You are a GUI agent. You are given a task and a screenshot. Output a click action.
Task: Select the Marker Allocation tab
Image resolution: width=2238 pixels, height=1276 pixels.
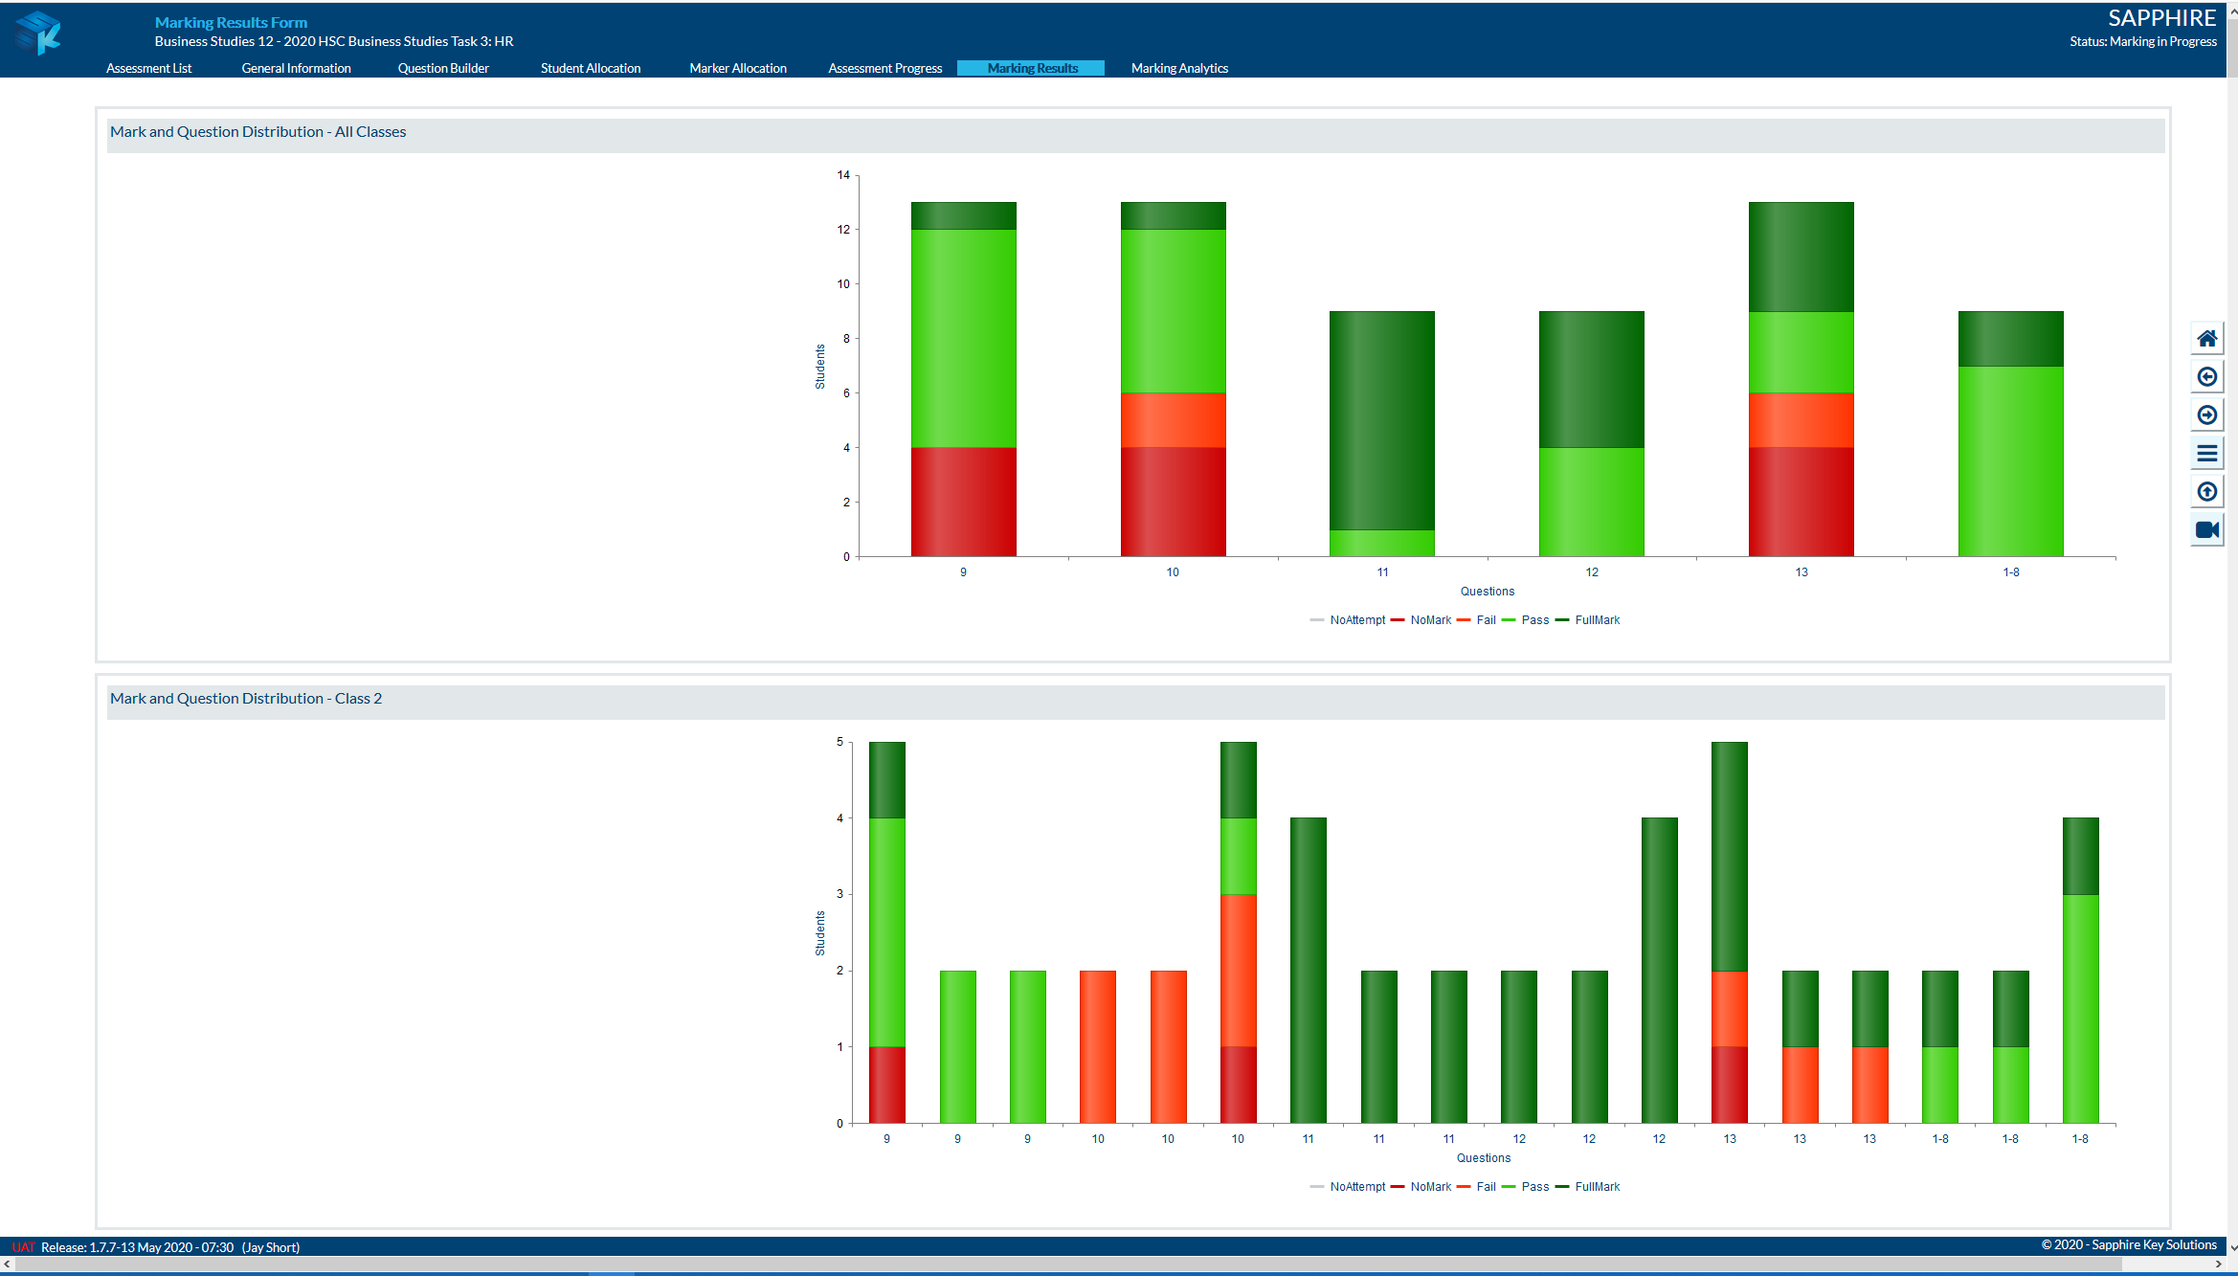click(738, 68)
